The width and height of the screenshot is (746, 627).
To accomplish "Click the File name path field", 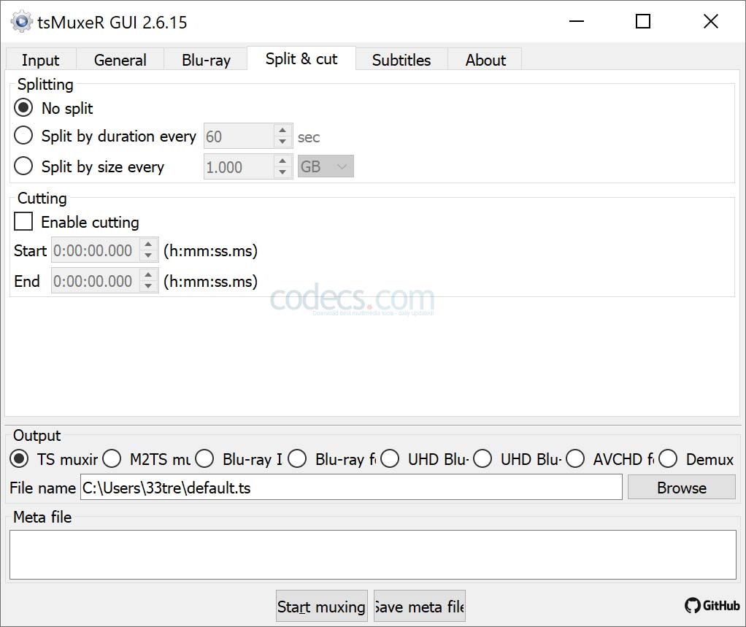I will [x=351, y=488].
